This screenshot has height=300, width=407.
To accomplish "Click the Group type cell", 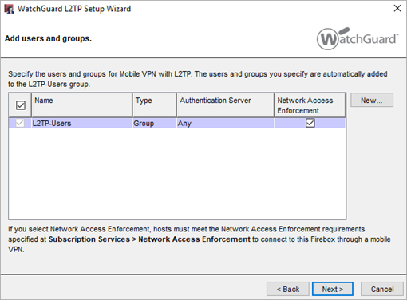I will coord(155,124).
